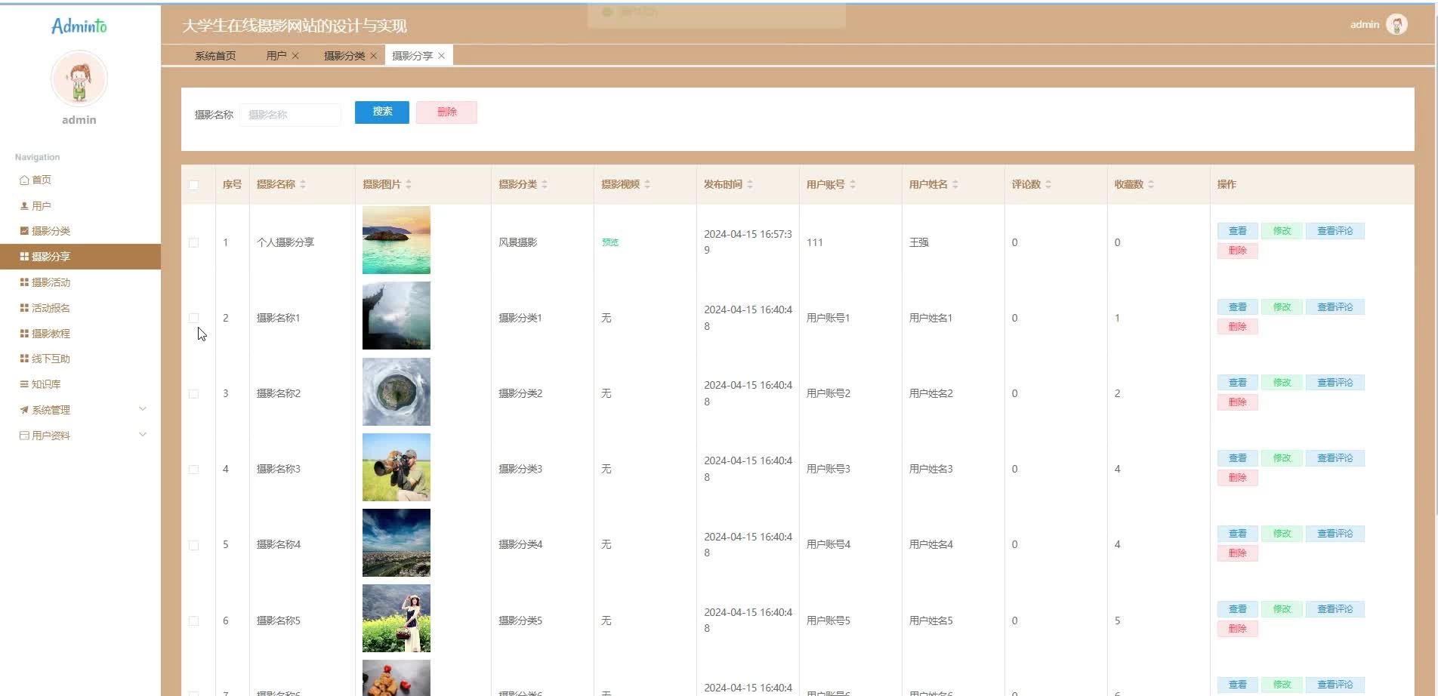Sort by 摄影视频 column arrows
Viewport: 1438px width, 696px height.
point(647,184)
